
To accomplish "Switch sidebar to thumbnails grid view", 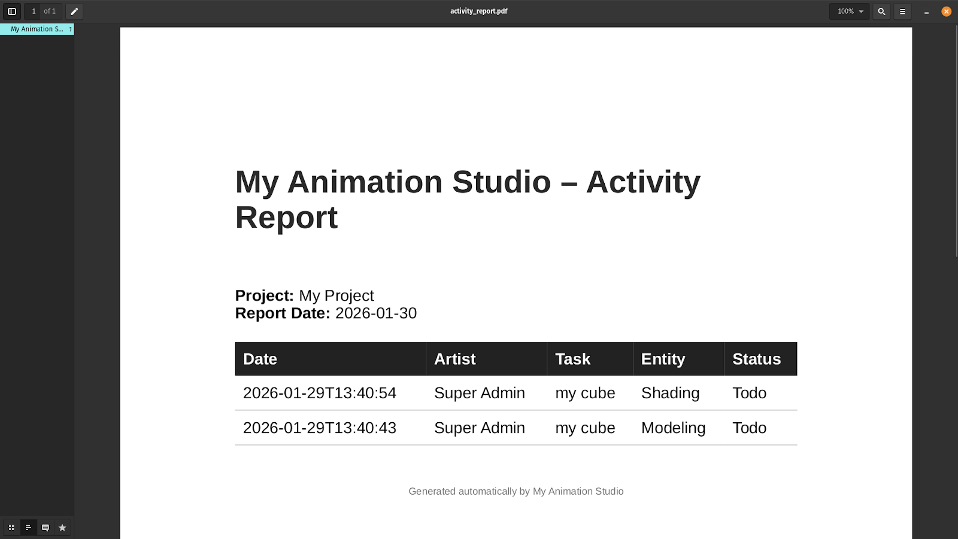I will coord(11,528).
